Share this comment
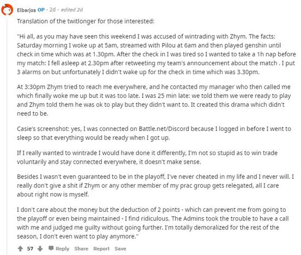301x255 pixels. (x=81, y=248)
